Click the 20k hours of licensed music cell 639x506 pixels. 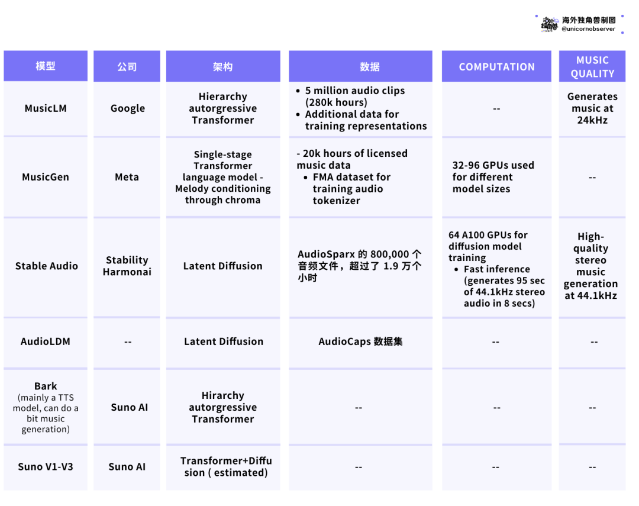(x=361, y=177)
